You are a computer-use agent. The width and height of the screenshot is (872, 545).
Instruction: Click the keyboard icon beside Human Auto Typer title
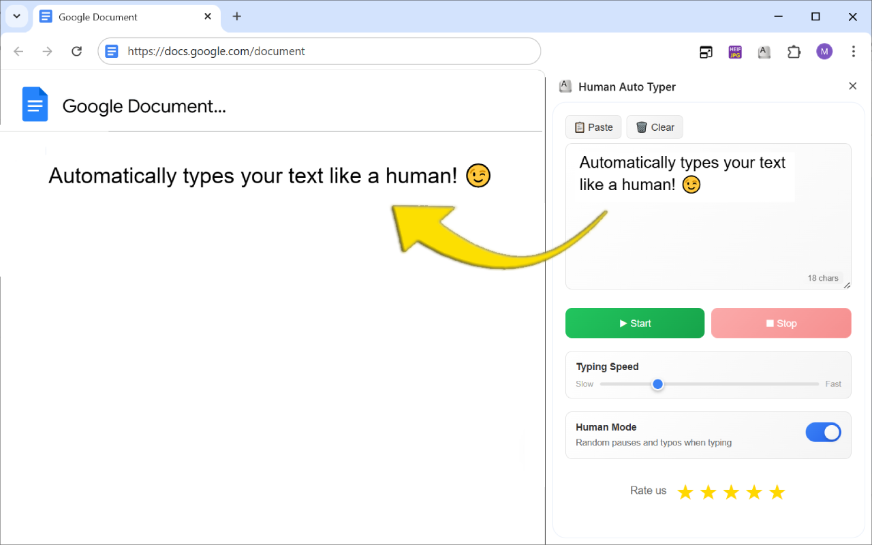[565, 86]
